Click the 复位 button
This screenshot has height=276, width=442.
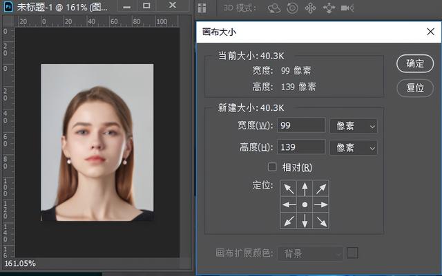pos(415,88)
